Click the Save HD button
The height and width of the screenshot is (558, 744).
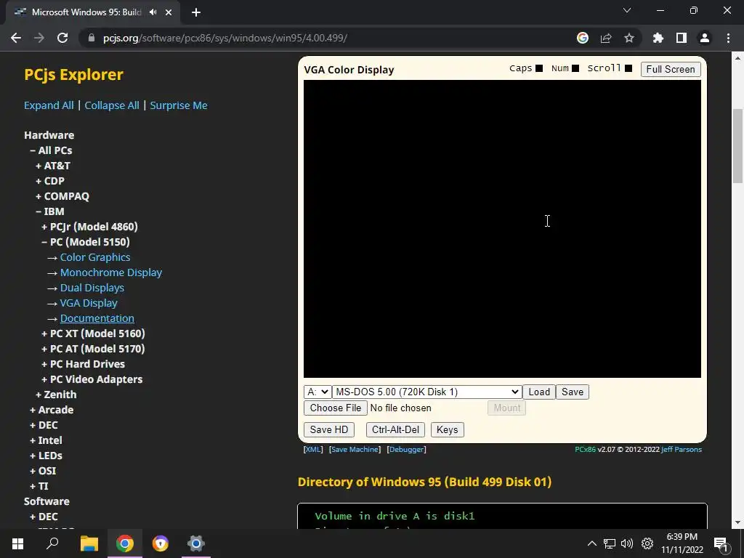[329, 430]
